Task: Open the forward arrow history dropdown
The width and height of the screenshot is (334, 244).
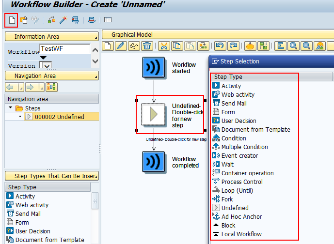Action: (x=42, y=87)
